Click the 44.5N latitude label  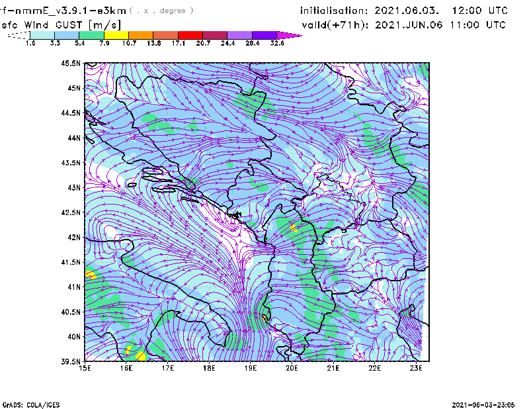pos(71,113)
